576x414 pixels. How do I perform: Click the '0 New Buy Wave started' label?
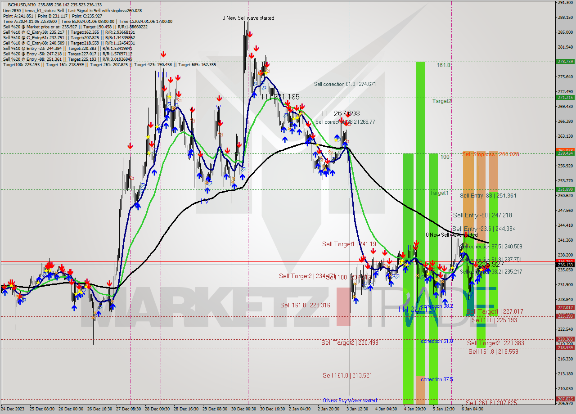coord(350,400)
